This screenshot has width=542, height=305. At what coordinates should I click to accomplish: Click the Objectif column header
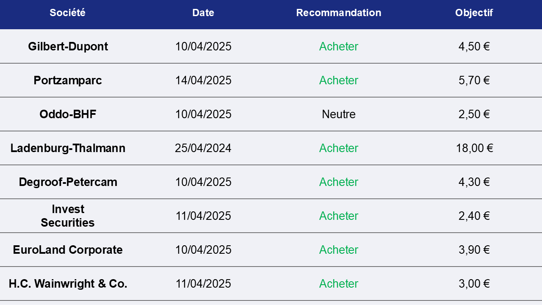pos(474,13)
